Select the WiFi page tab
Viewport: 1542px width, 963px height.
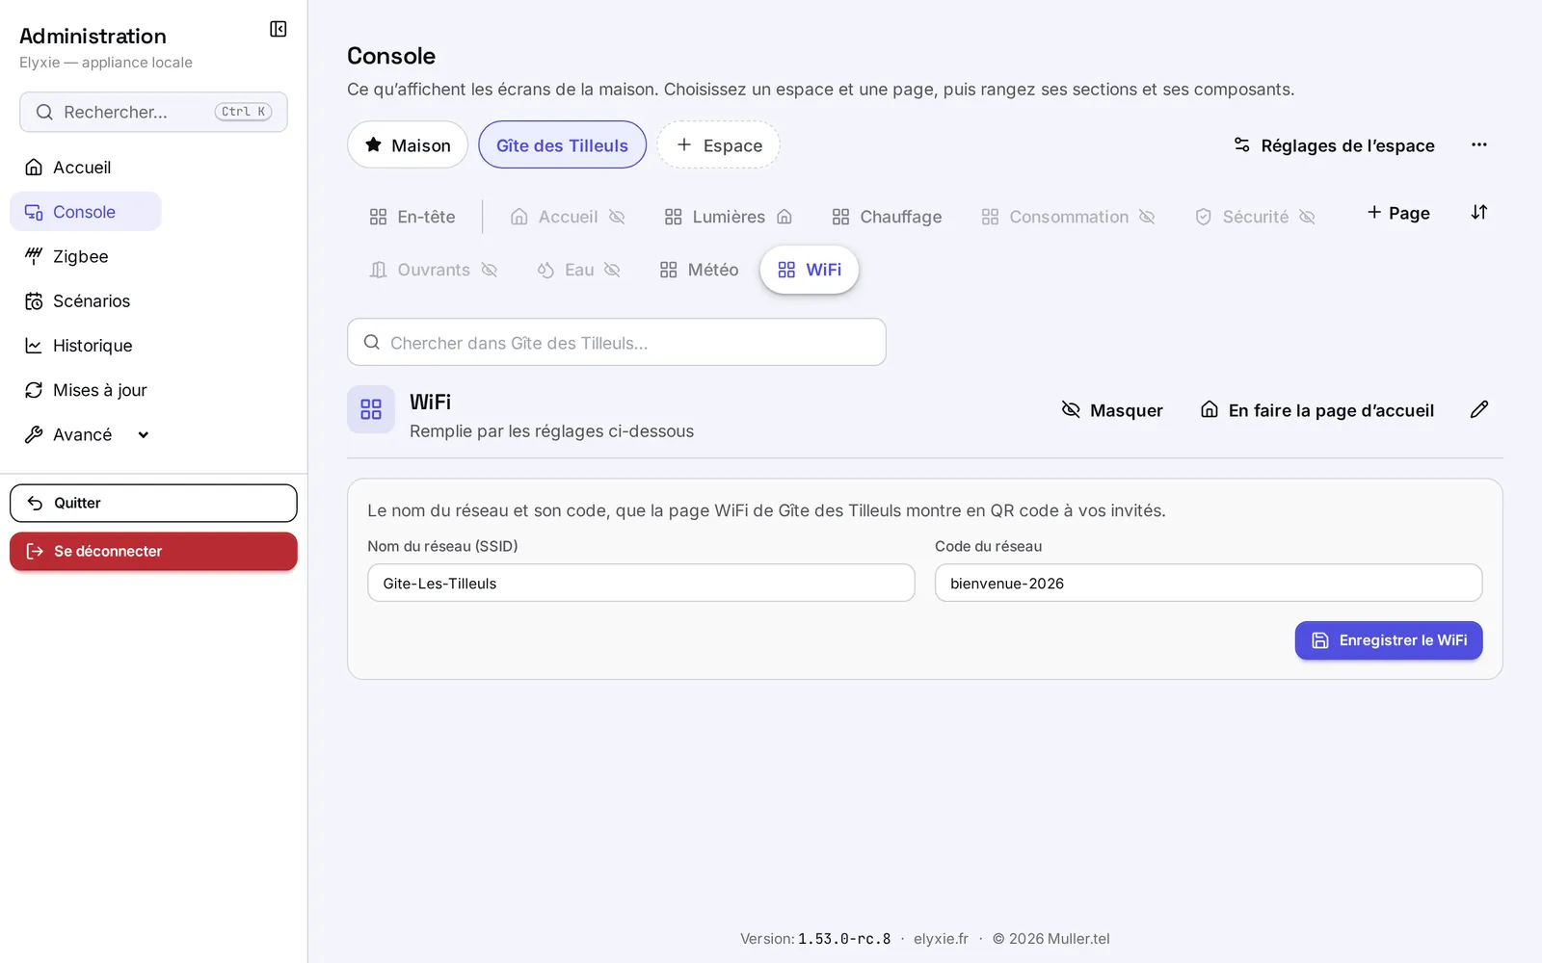(x=810, y=270)
